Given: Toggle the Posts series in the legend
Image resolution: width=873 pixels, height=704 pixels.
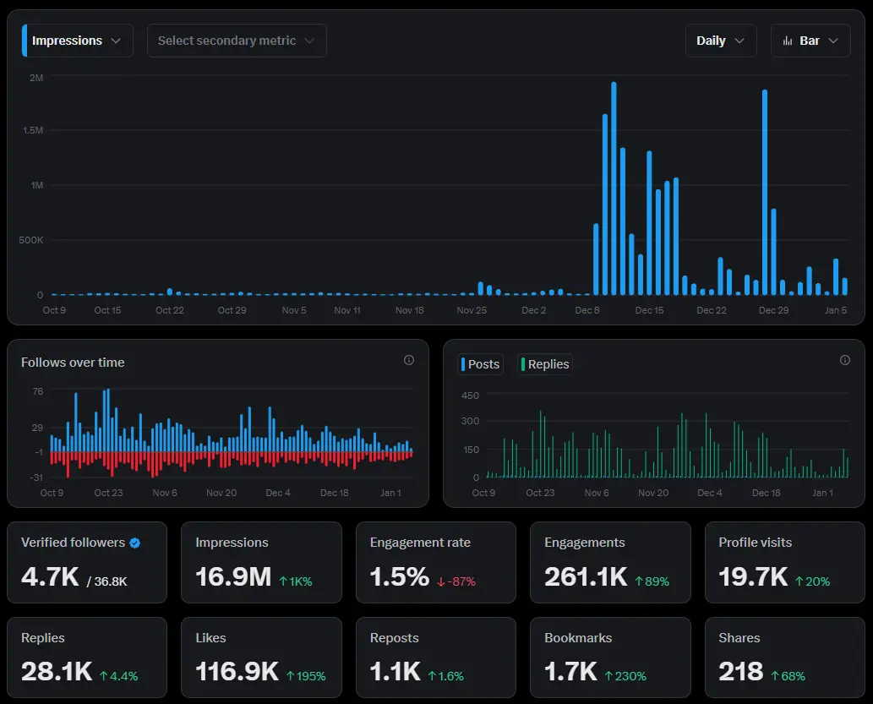Looking at the screenshot, I should coord(480,364).
